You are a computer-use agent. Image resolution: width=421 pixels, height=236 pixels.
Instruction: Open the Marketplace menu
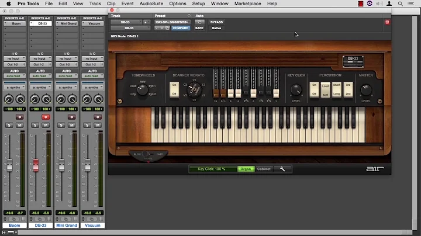point(247,4)
